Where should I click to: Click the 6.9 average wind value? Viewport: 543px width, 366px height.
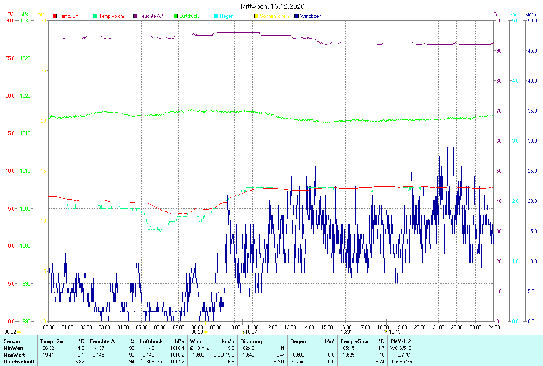tap(231, 362)
